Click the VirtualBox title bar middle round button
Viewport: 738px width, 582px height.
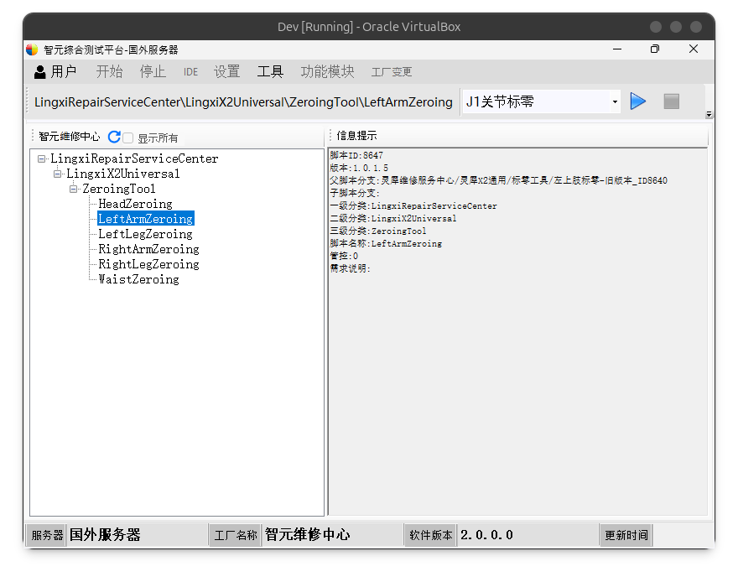click(676, 27)
